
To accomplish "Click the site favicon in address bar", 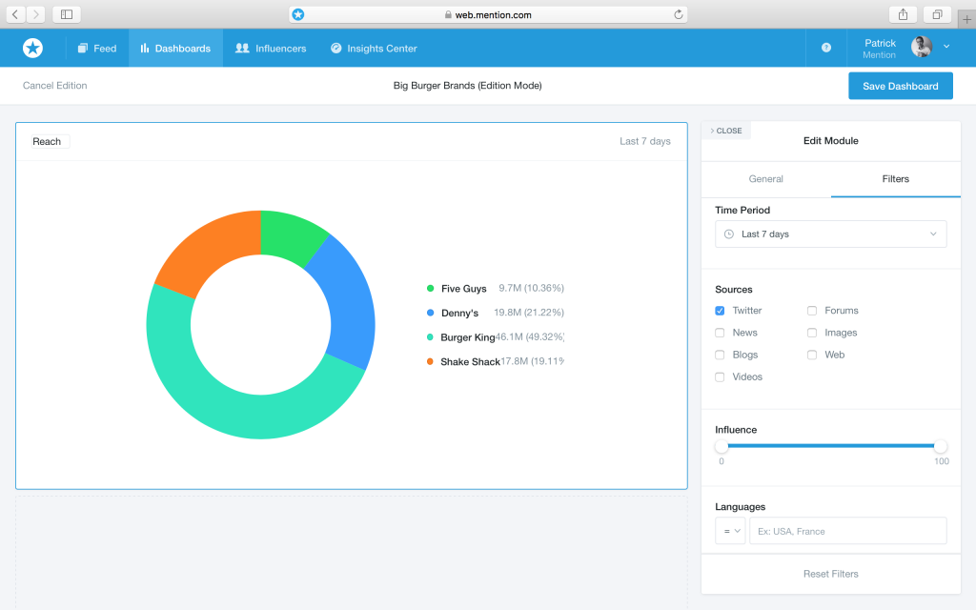I will click(298, 14).
